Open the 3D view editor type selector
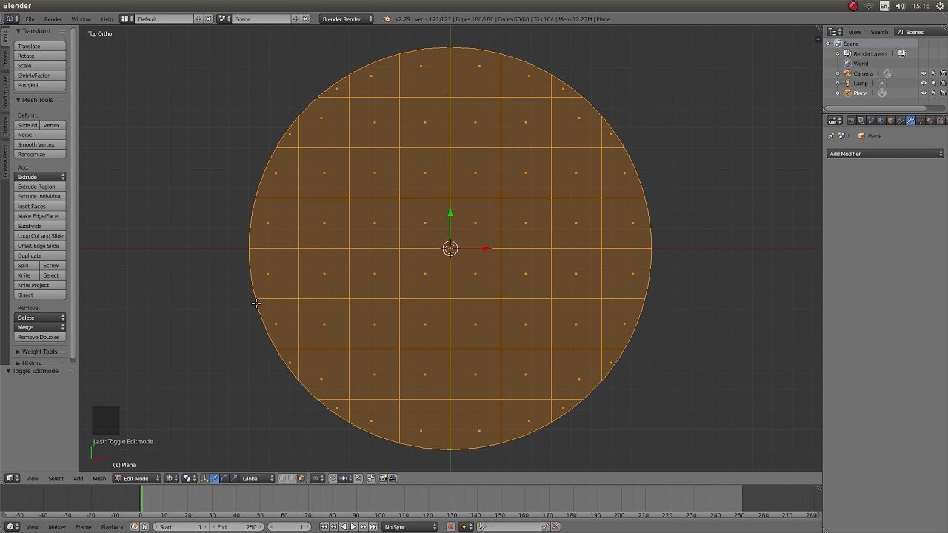The height and width of the screenshot is (533, 948). tap(13, 478)
